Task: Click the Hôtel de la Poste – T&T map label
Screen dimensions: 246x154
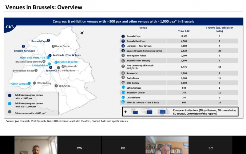Action: (x=34, y=58)
